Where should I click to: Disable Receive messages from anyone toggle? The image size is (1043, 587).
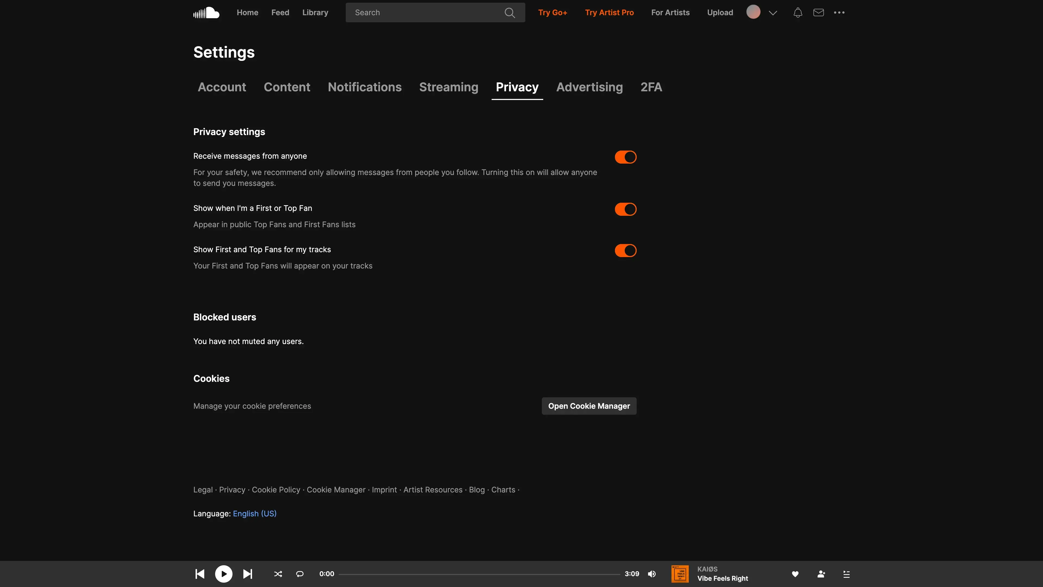click(x=625, y=157)
